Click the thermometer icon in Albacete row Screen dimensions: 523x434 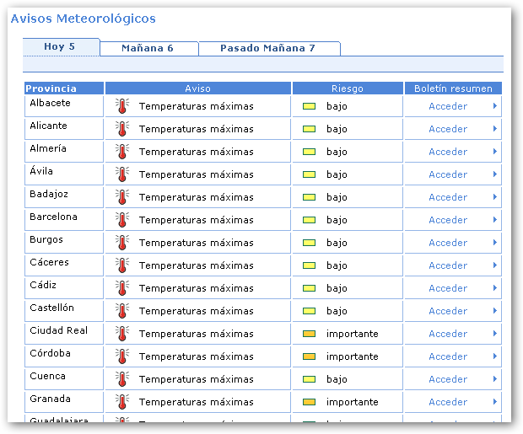click(122, 106)
